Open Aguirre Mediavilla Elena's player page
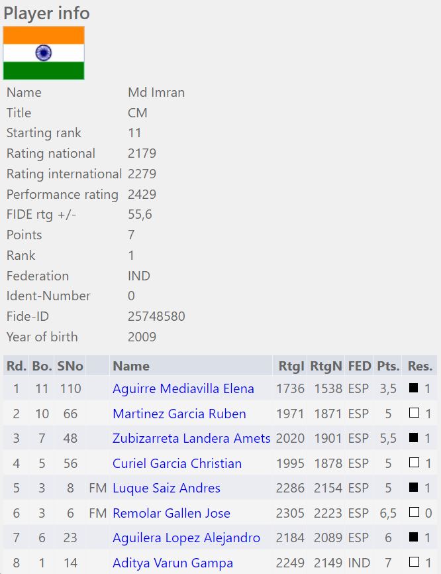The width and height of the screenshot is (441, 574). pos(183,389)
